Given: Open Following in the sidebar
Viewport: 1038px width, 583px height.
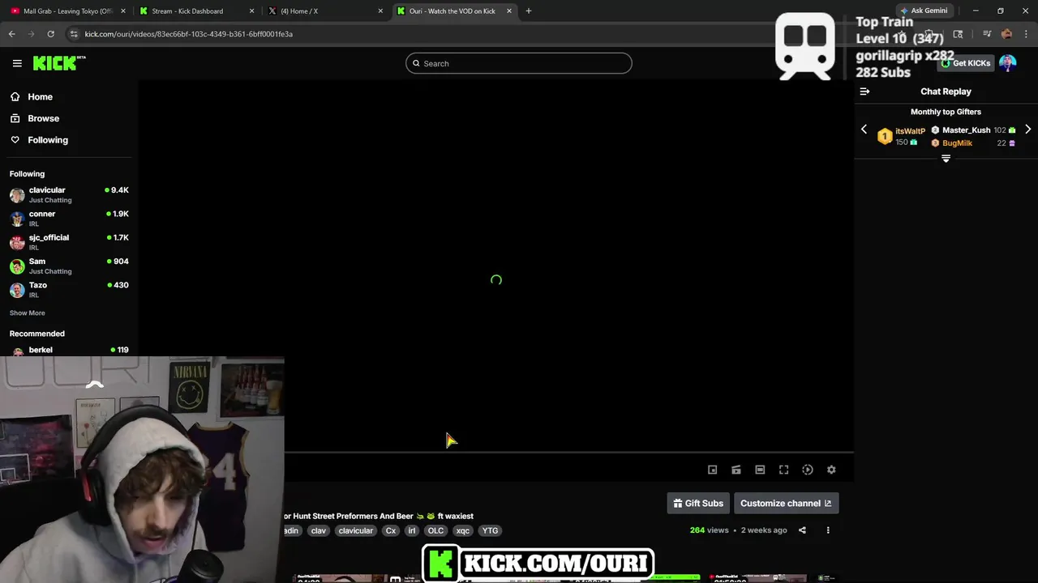Looking at the screenshot, I should tap(48, 140).
